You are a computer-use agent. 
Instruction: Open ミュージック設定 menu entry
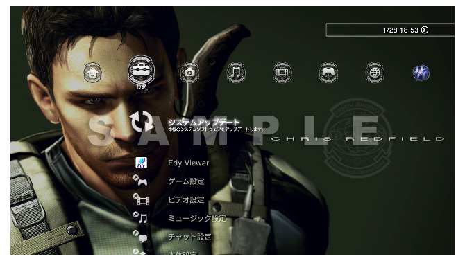click(197, 218)
